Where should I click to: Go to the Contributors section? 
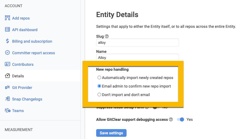23,64
